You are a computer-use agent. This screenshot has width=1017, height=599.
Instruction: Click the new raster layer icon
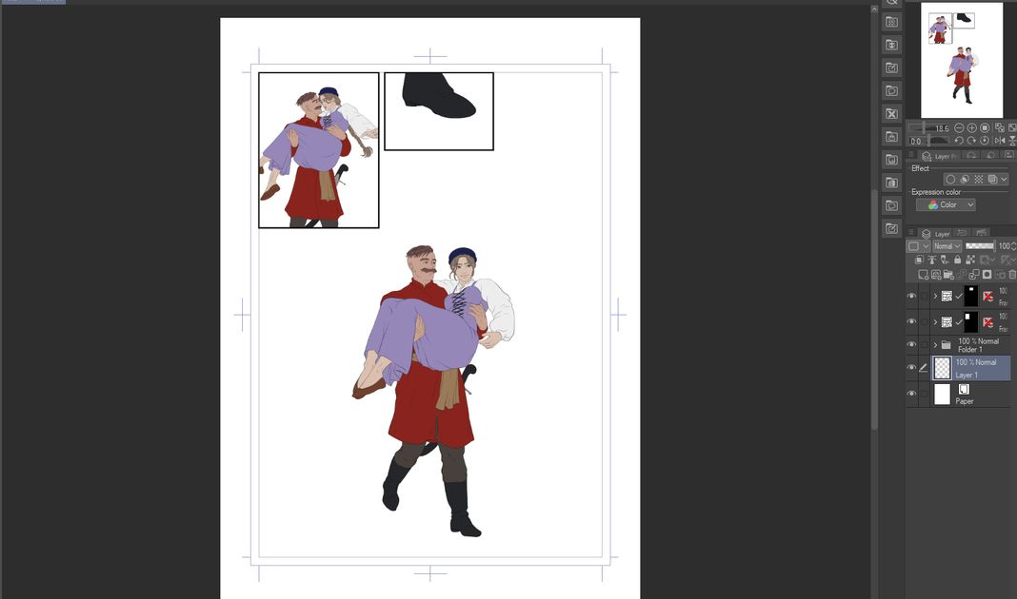pyautogui.click(x=924, y=275)
